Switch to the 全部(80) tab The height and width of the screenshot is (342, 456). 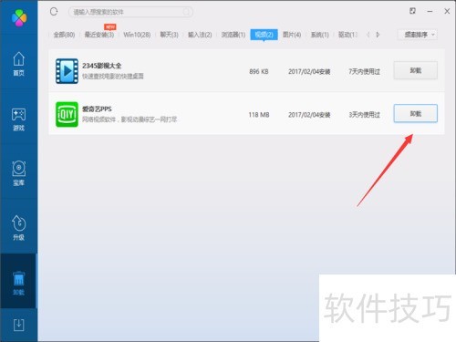pyautogui.click(x=64, y=35)
